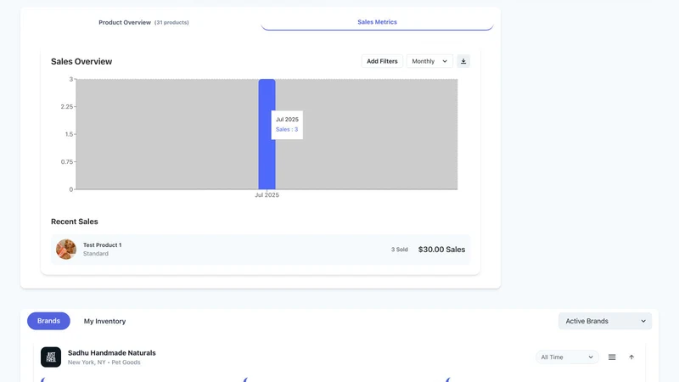Click the New York, NY • Pet Goods text
The height and width of the screenshot is (382, 679).
[104, 362]
